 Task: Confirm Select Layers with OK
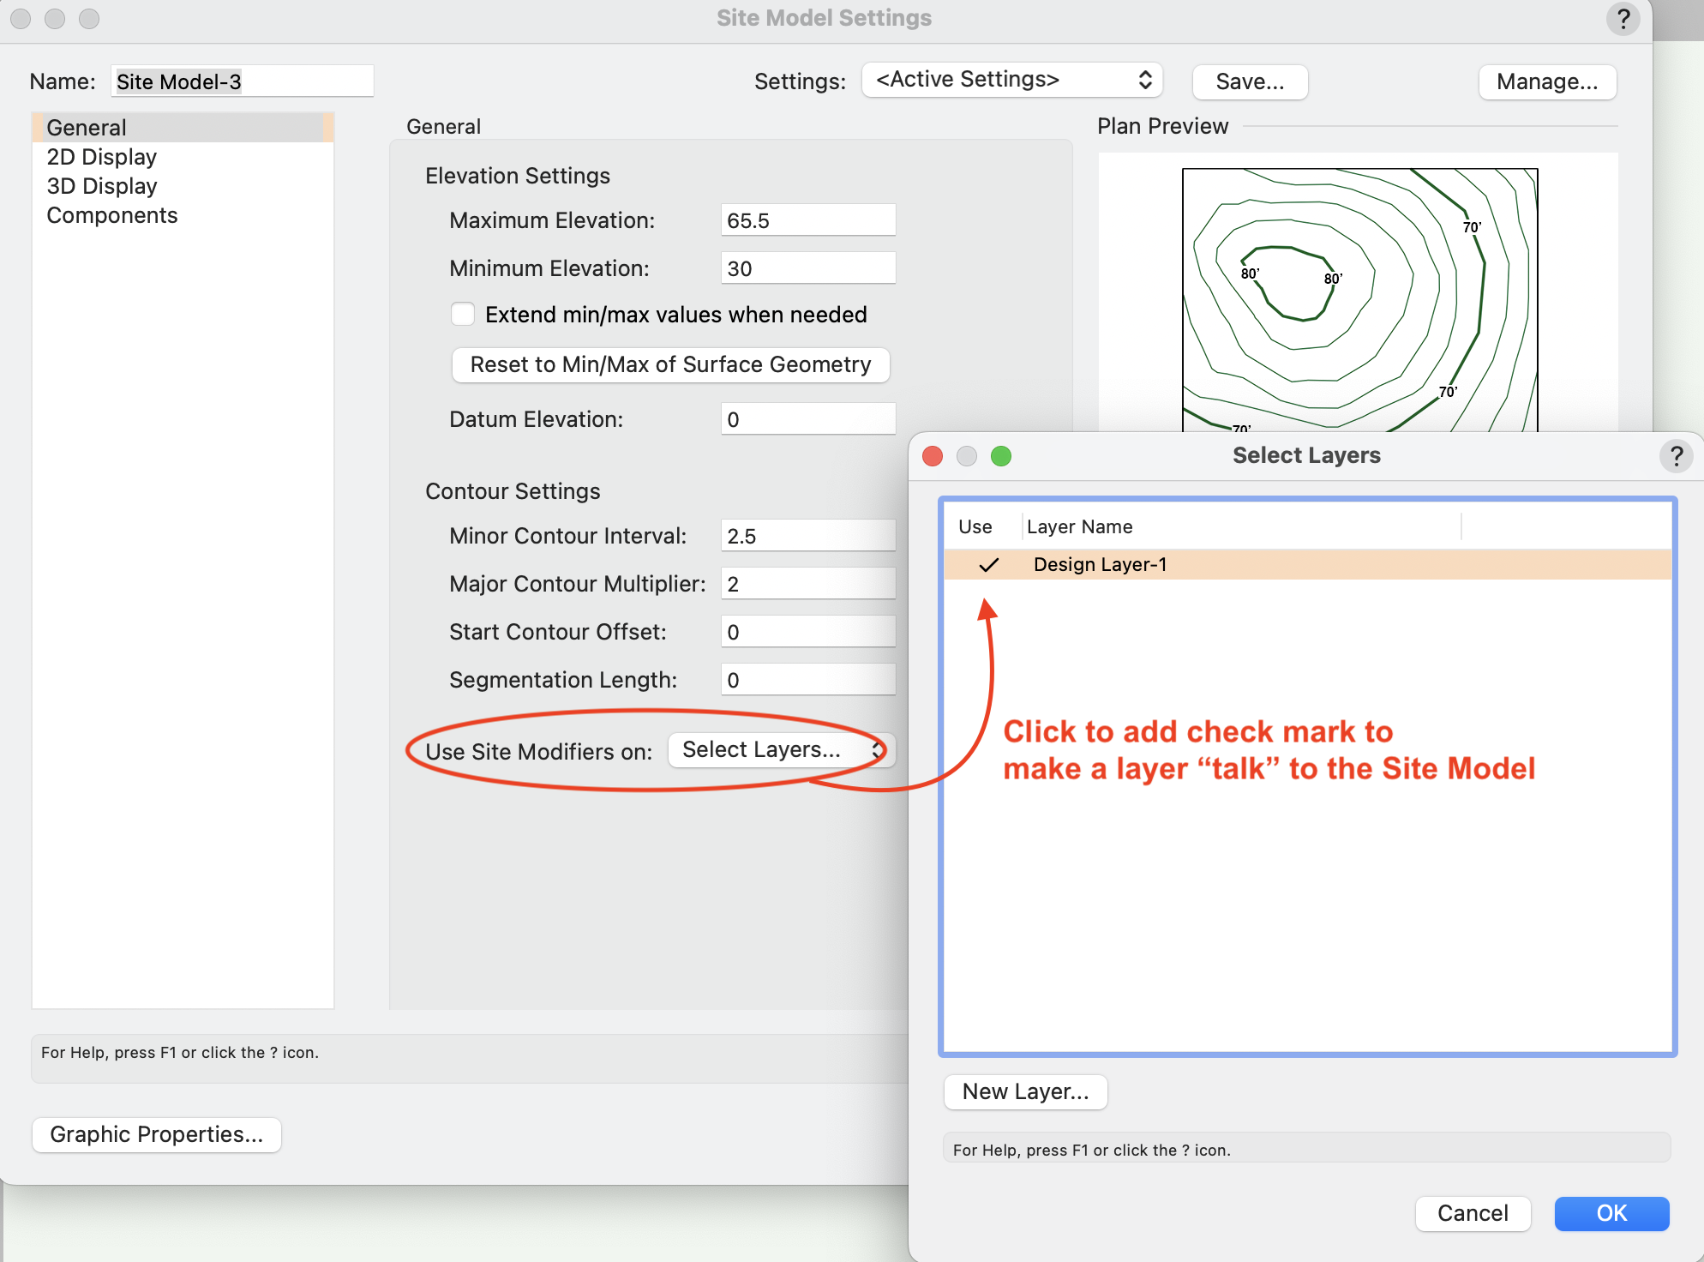point(1611,1213)
